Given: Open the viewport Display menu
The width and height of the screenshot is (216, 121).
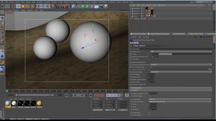Looking at the screenshot, I should point(23,10).
